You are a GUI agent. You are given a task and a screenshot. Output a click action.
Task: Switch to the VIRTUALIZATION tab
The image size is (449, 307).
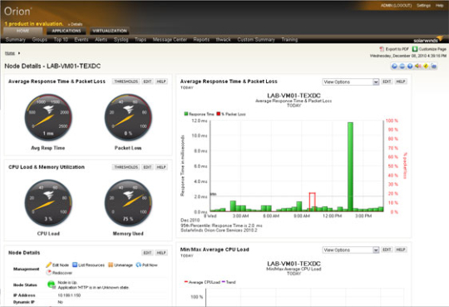110,31
